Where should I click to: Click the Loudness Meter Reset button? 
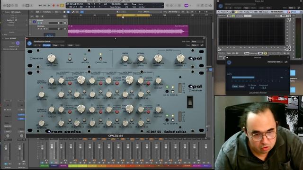pyautogui.click(x=241, y=86)
